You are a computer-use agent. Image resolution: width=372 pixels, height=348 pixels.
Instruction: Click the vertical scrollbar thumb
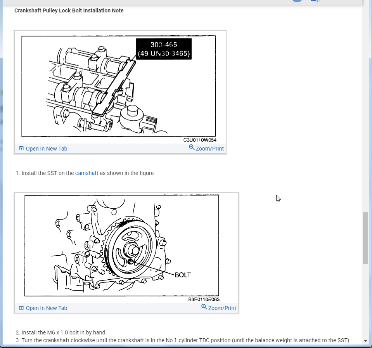point(365,238)
